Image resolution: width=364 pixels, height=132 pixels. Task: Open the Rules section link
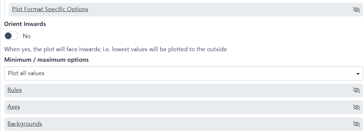[x=14, y=90]
